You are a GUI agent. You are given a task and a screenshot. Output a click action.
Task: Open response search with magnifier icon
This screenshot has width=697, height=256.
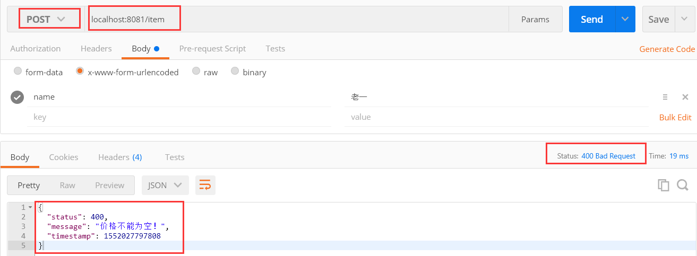[x=683, y=185]
